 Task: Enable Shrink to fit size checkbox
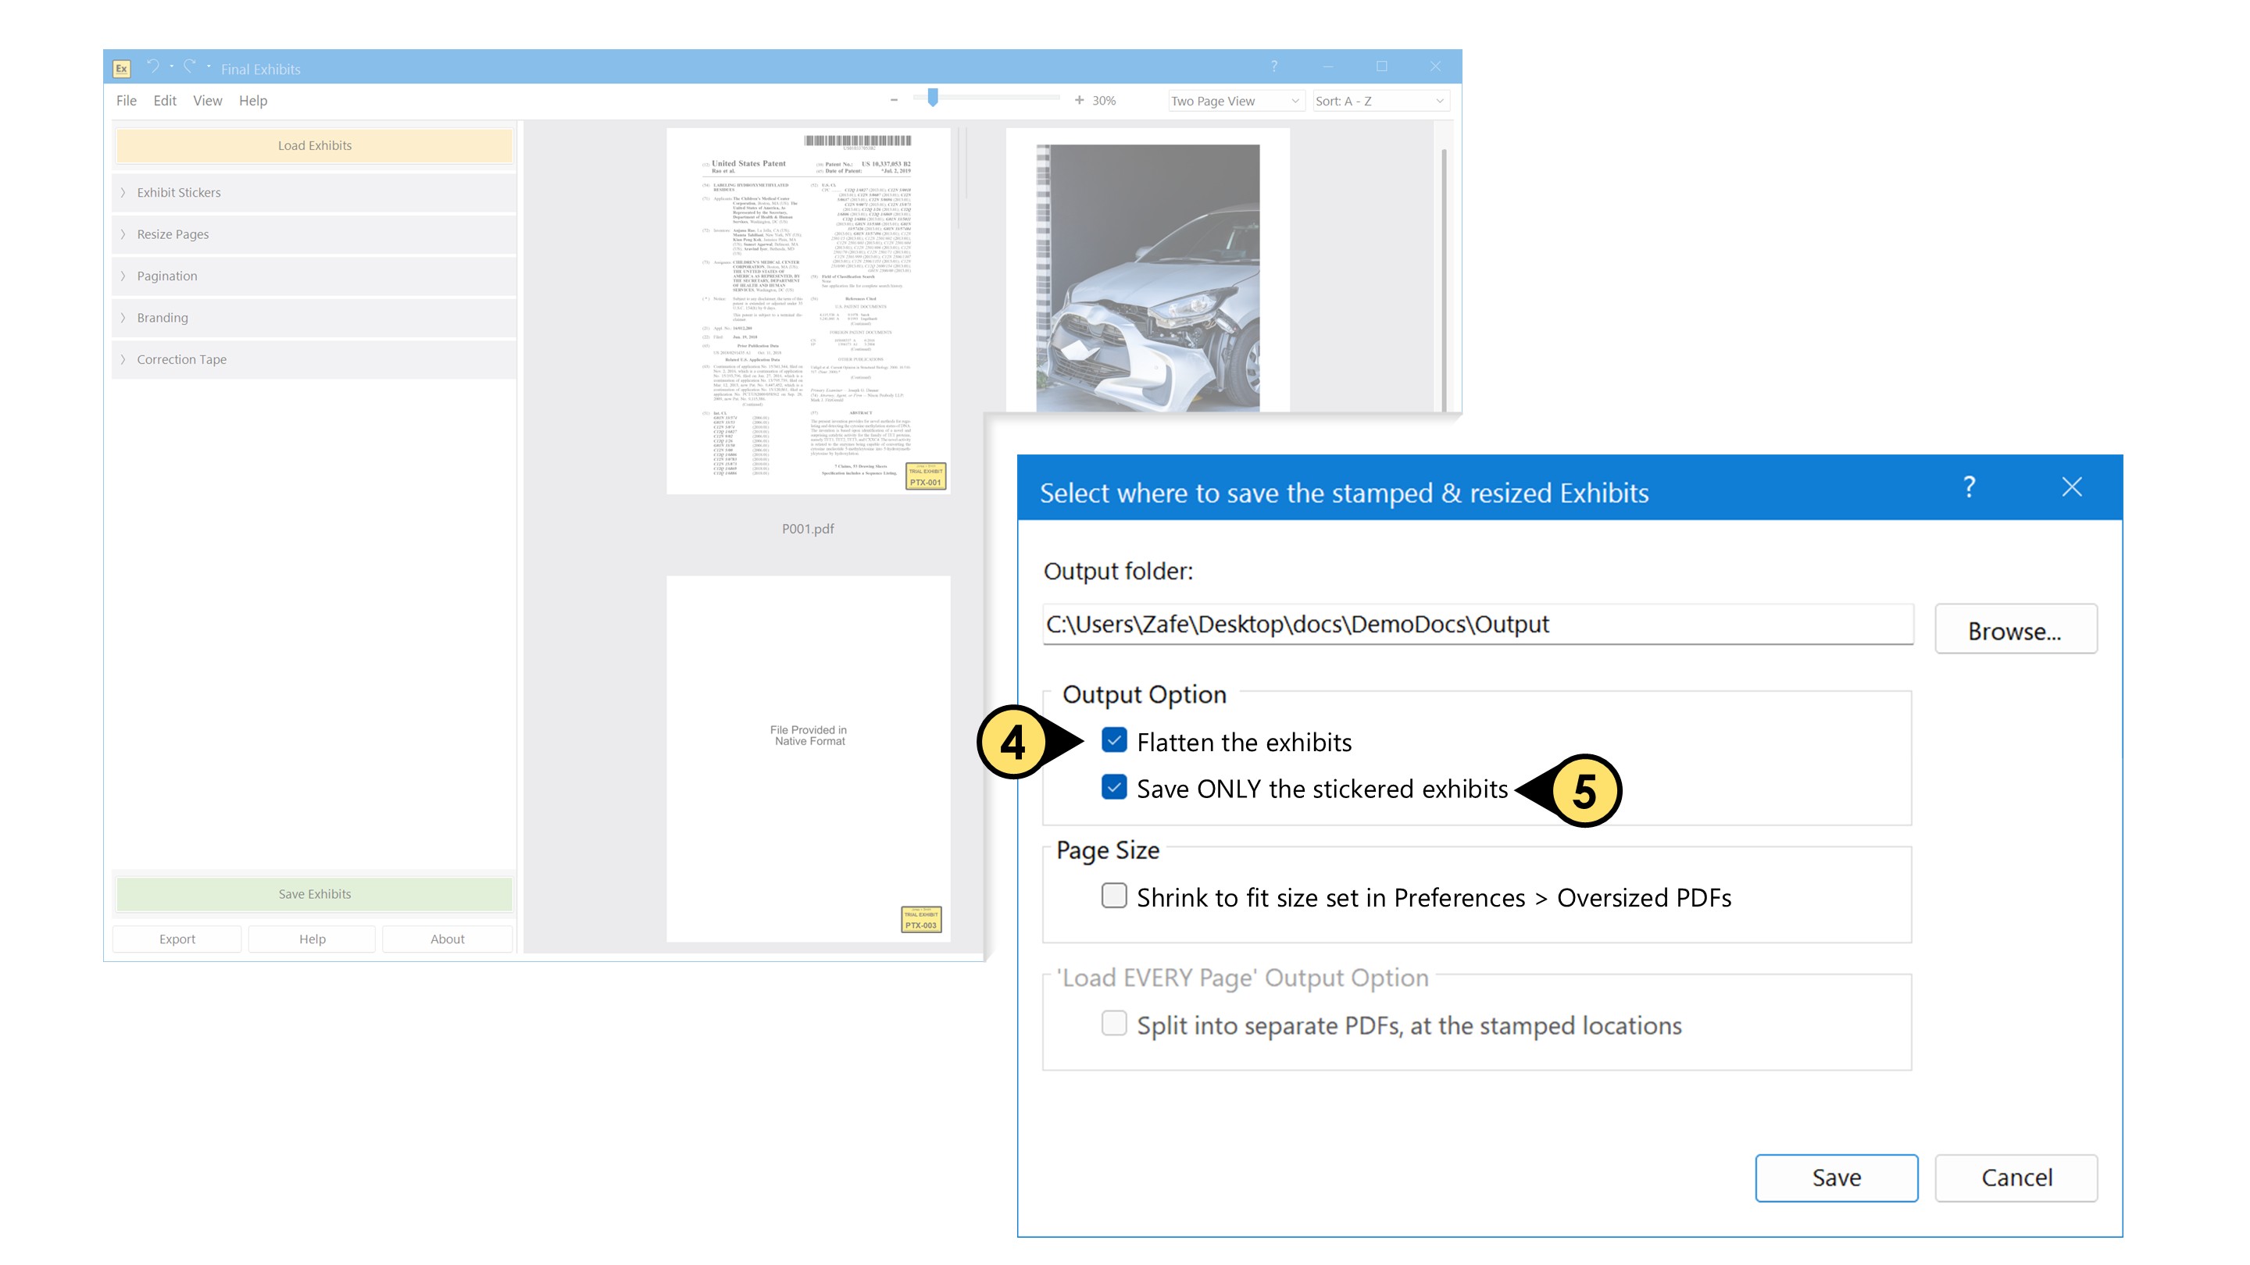tap(1113, 896)
